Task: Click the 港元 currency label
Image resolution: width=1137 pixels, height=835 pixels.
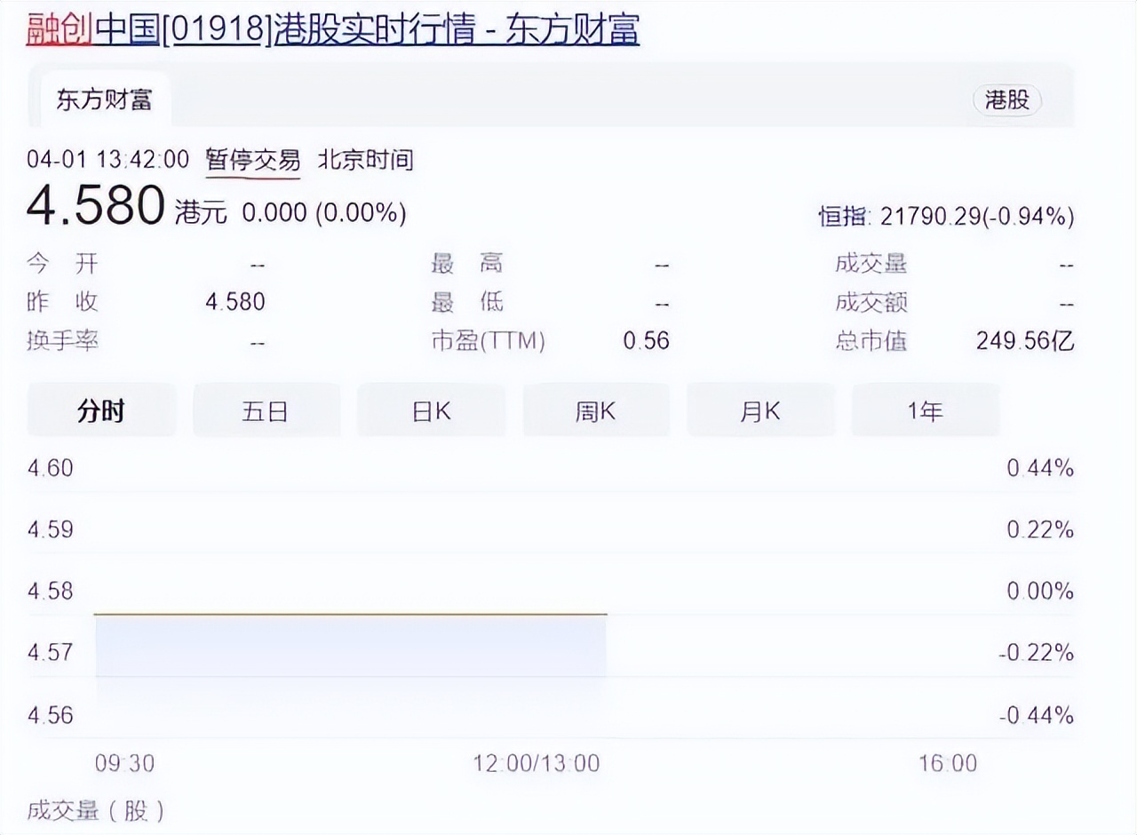Action: click(x=201, y=212)
